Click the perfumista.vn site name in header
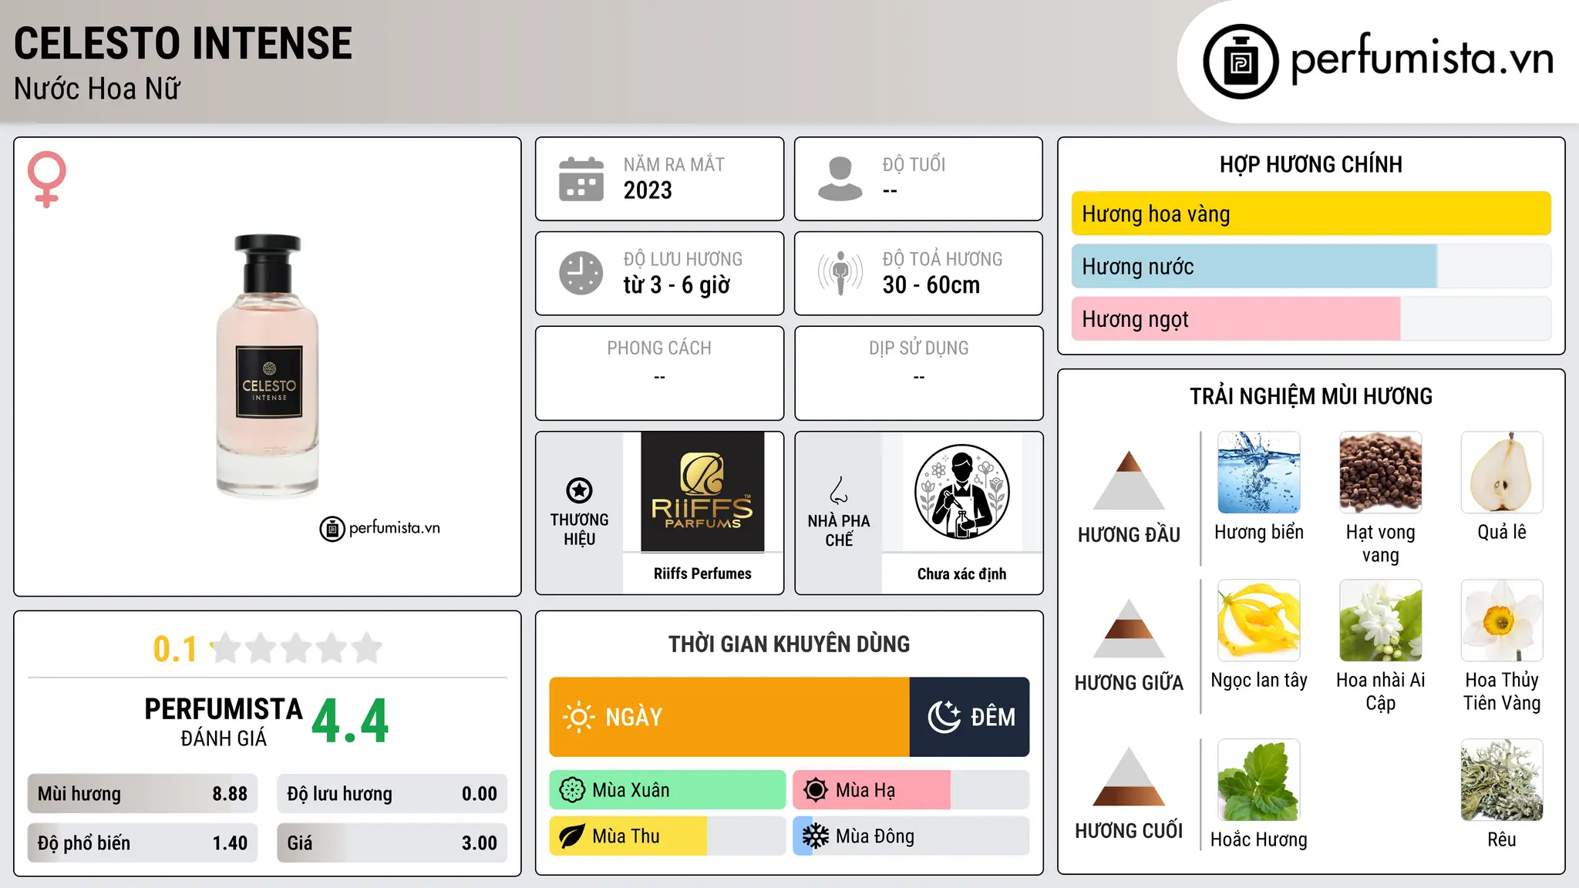Viewport: 1579px width, 888px height. pyautogui.click(x=1422, y=59)
